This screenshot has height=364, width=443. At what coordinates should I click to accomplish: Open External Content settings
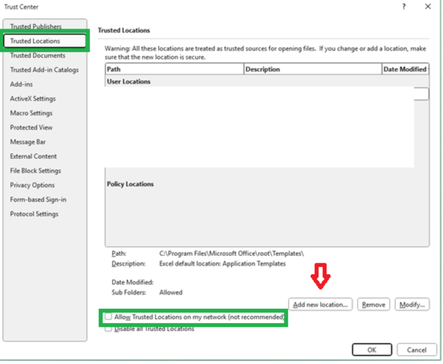[33, 156]
